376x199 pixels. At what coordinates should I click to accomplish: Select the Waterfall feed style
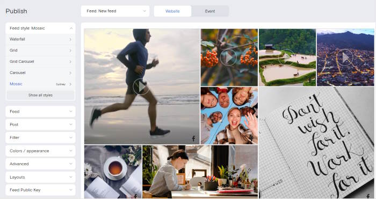[17, 39]
